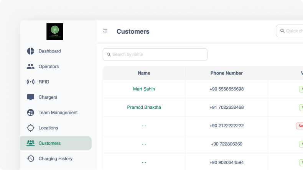The image size is (303, 170).
Task: Go to the Chargers page
Action: tap(48, 97)
